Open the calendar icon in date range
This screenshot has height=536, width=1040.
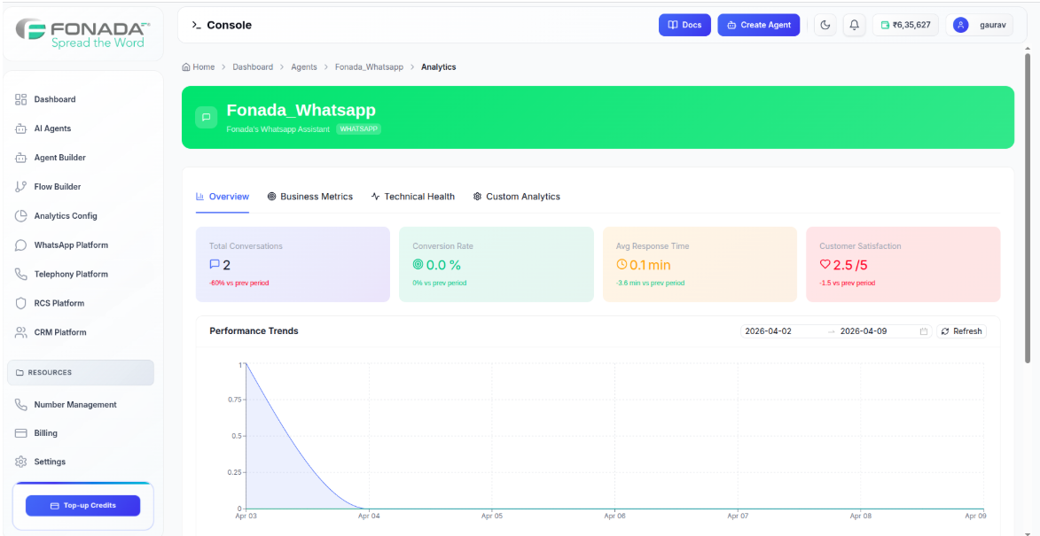pyautogui.click(x=923, y=331)
